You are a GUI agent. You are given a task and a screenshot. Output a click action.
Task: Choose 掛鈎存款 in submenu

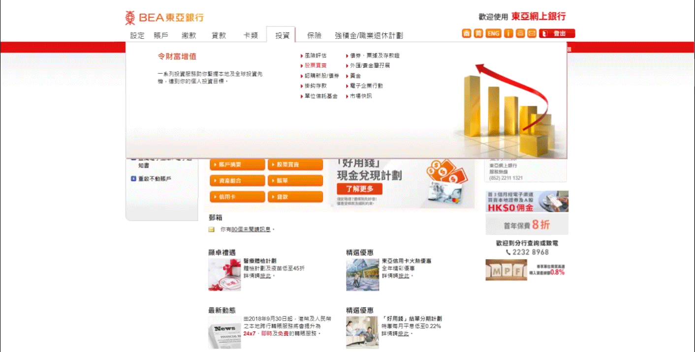point(316,86)
